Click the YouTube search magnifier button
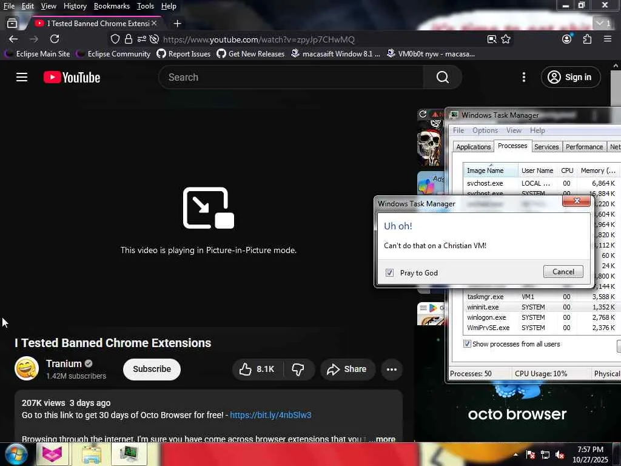 tap(442, 77)
